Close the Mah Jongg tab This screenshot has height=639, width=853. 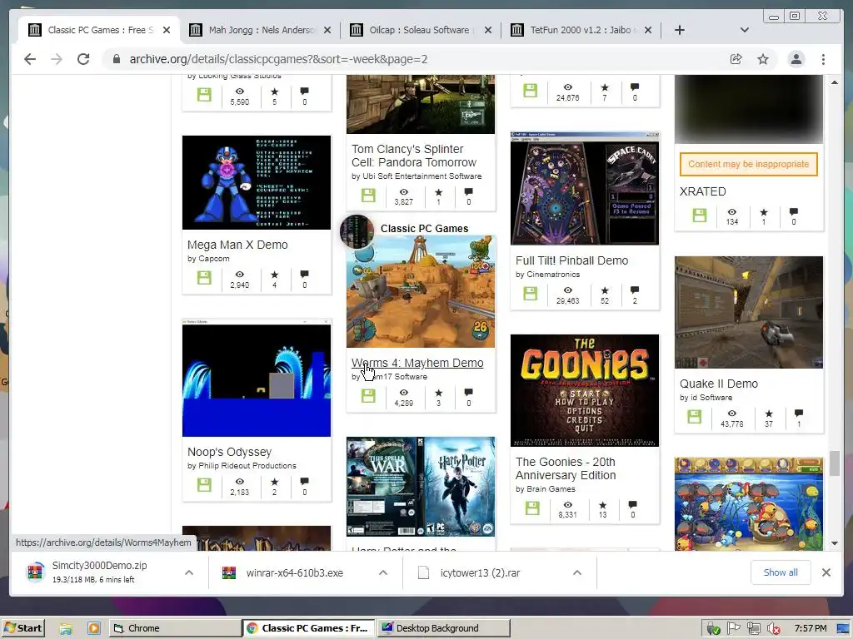click(327, 30)
